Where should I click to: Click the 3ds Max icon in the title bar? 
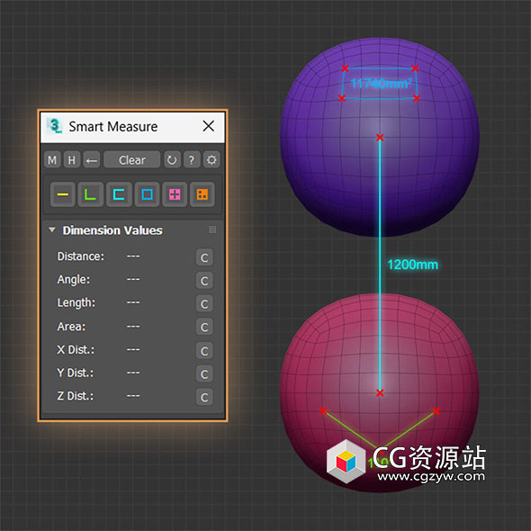click(x=55, y=126)
